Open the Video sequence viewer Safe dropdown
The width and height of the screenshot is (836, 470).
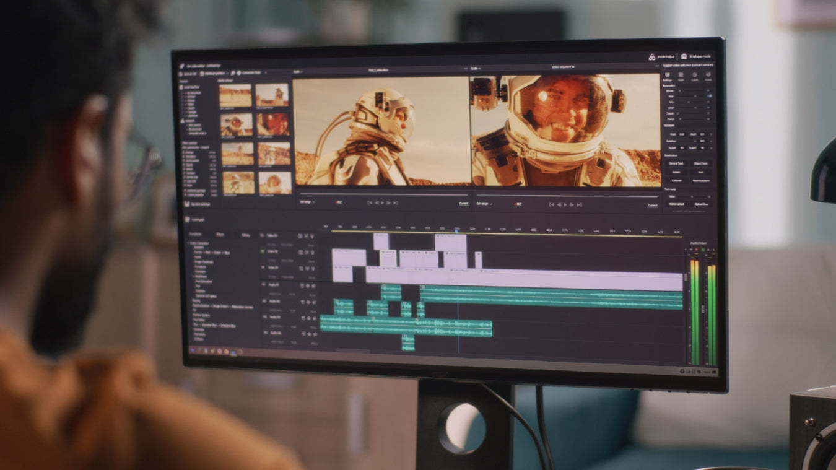[x=476, y=68]
